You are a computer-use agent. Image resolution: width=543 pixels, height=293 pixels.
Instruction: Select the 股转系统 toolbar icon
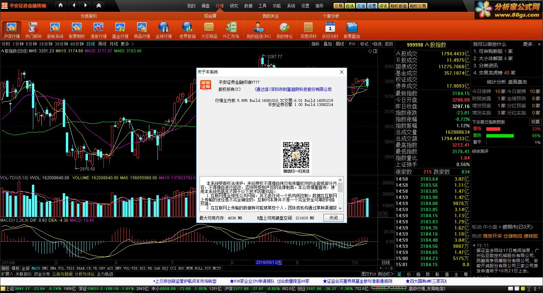55,30
